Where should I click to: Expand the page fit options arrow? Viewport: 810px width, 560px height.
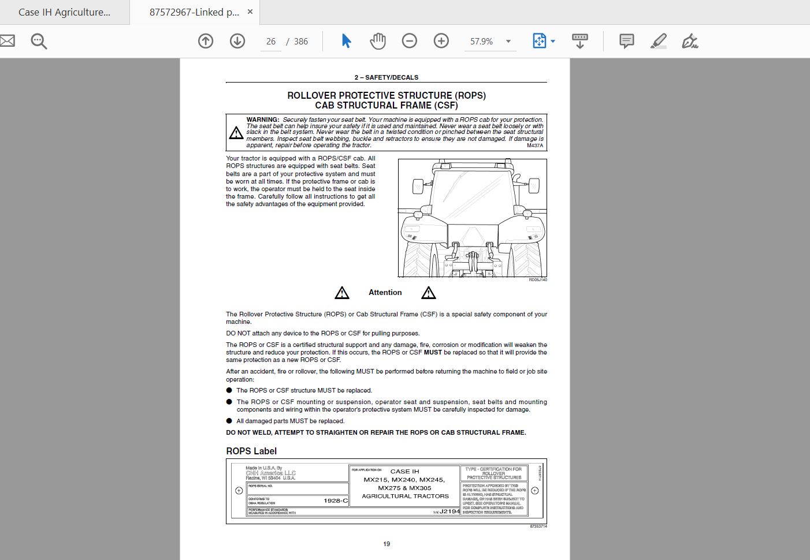pyautogui.click(x=553, y=42)
